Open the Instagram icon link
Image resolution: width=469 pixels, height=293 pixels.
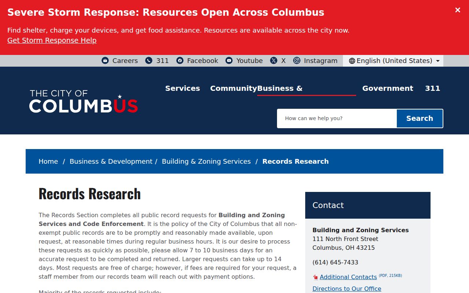point(297,61)
